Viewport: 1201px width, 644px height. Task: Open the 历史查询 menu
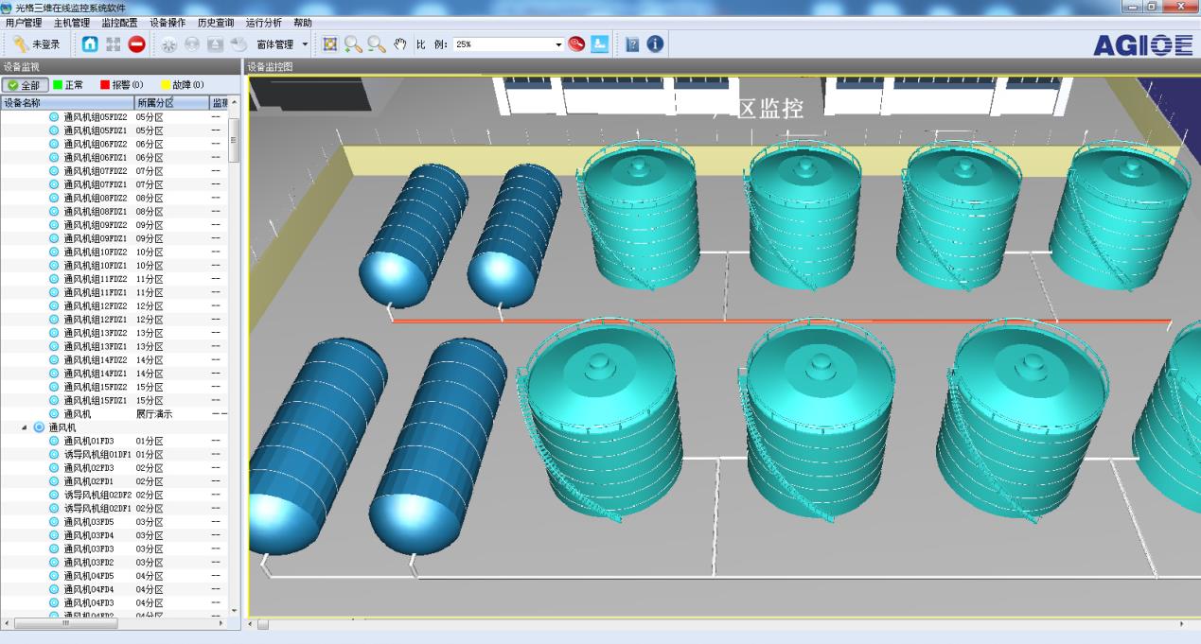tap(215, 23)
